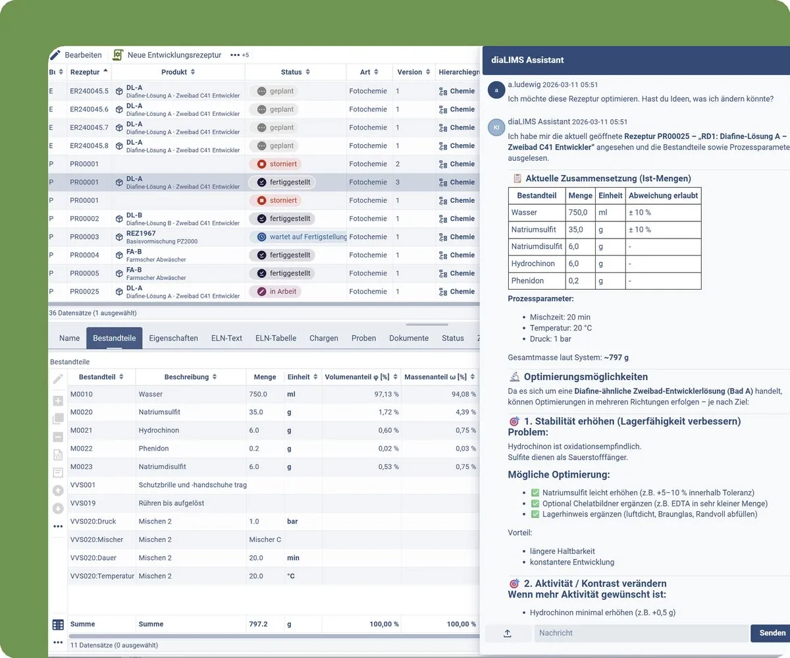The image size is (790, 658).
Task: Switch to the Name tab
Action: (69, 338)
